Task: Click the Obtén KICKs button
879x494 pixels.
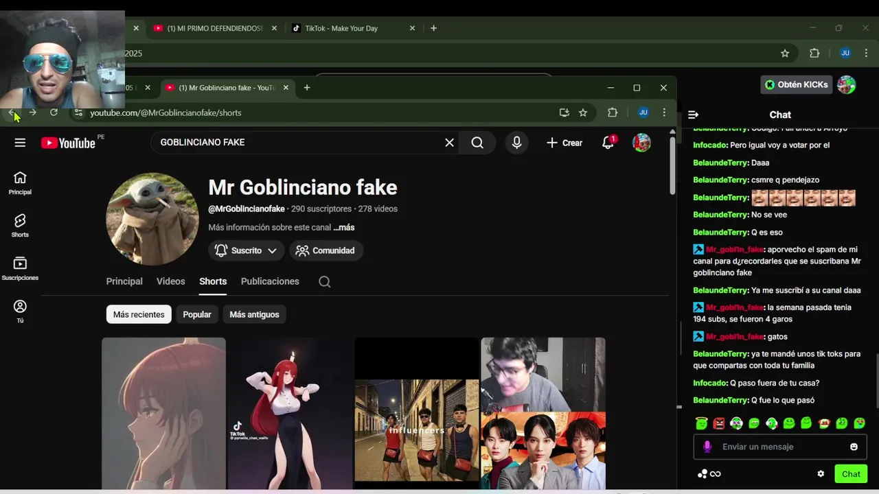Action: pos(797,84)
